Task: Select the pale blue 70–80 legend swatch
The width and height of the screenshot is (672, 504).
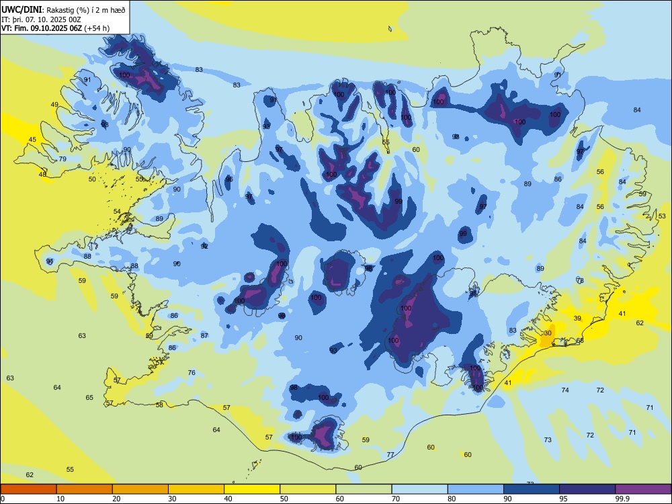Action: [x=419, y=489]
